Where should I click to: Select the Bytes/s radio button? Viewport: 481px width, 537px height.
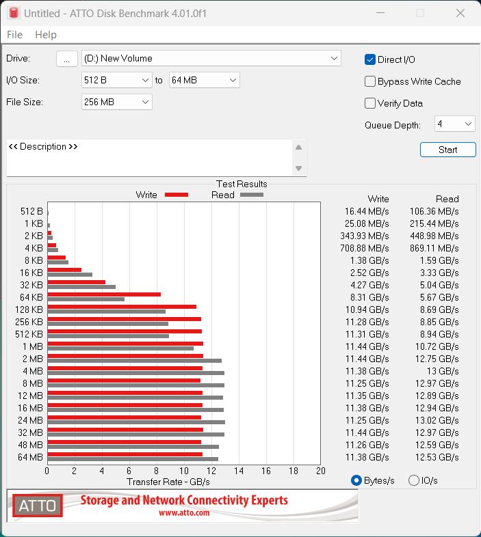[x=356, y=480]
